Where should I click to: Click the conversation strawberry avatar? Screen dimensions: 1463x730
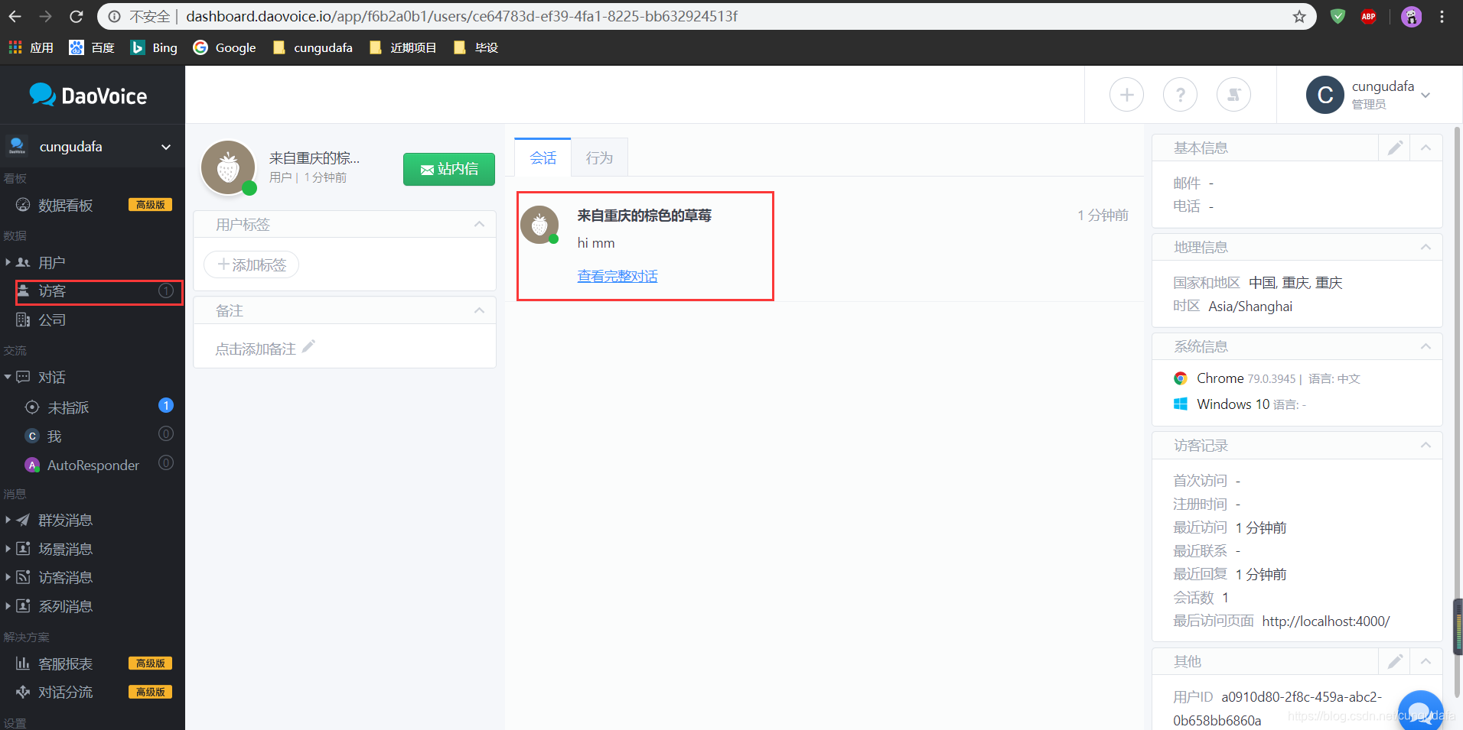(539, 225)
